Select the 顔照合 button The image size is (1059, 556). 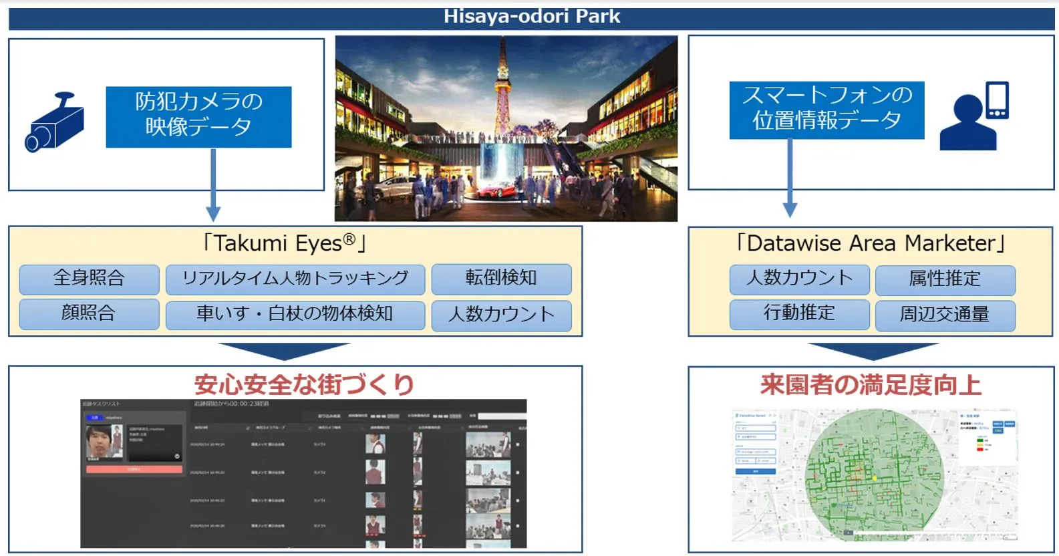pyautogui.click(x=89, y=313)
